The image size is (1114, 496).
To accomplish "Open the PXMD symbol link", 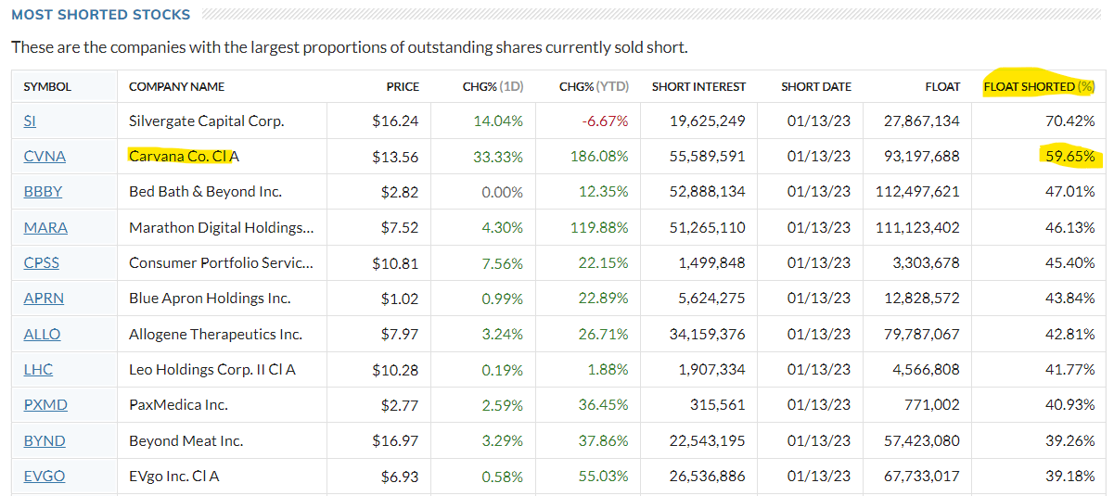I will point(45,405).
